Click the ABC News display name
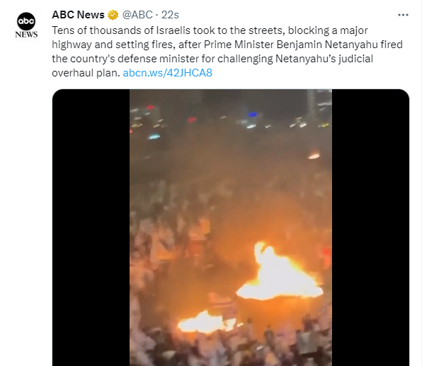 pyautogui.click(x=78, y=15)
